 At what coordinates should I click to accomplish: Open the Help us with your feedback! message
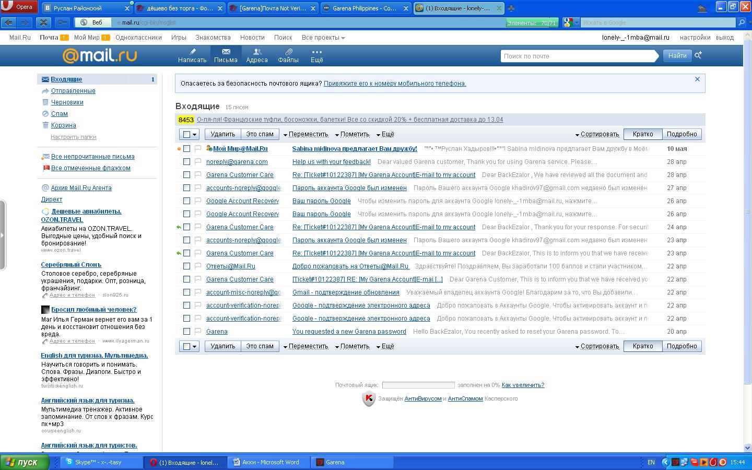pos(332,162)
